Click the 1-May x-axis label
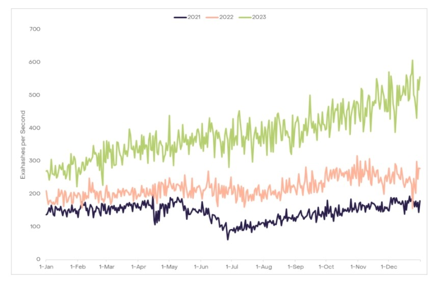This screenshot has width=443, height=284. [x=169, y=267]
